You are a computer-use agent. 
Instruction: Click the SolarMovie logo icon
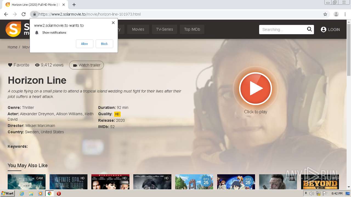tap(13, 29)
